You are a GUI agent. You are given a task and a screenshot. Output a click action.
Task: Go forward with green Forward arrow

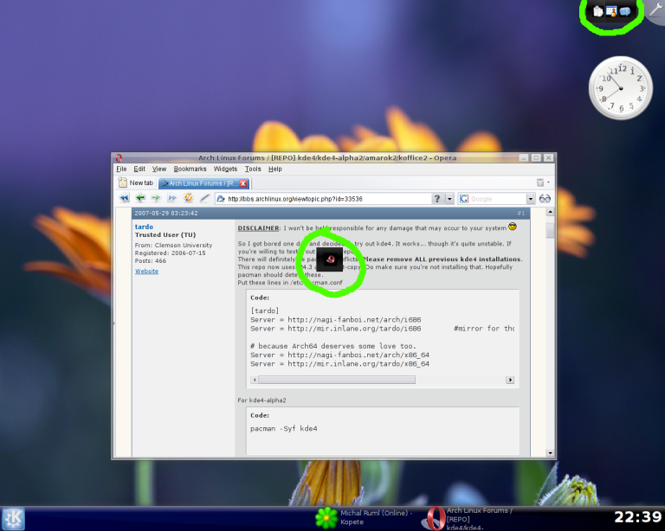[156, 198]
